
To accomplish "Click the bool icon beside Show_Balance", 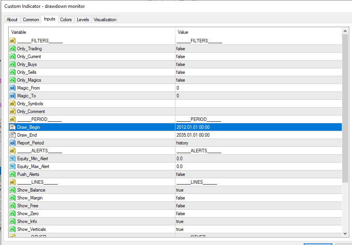I will coord(13,190).
